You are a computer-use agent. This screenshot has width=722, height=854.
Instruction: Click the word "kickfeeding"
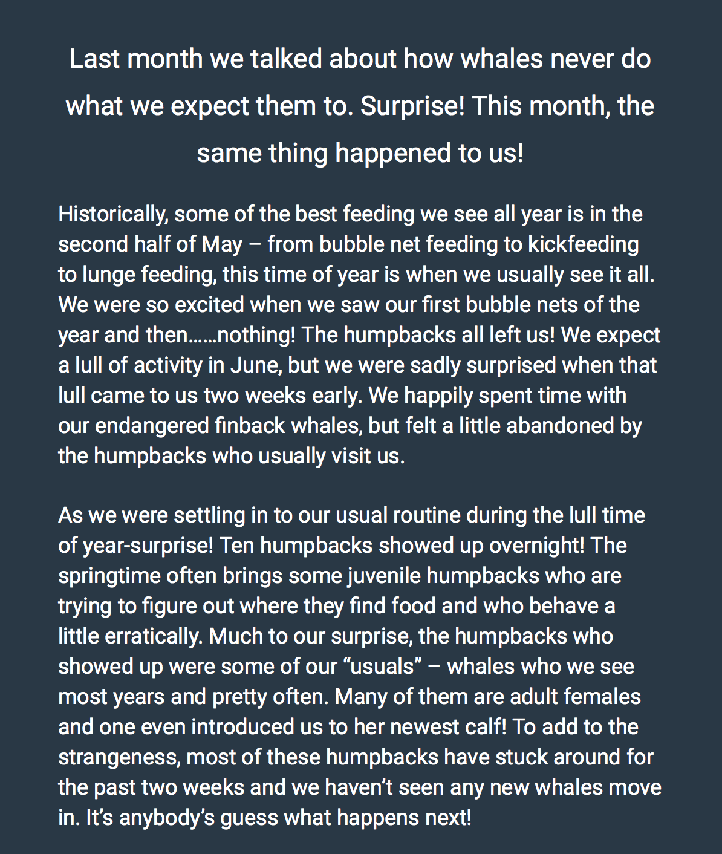(583, 244)
